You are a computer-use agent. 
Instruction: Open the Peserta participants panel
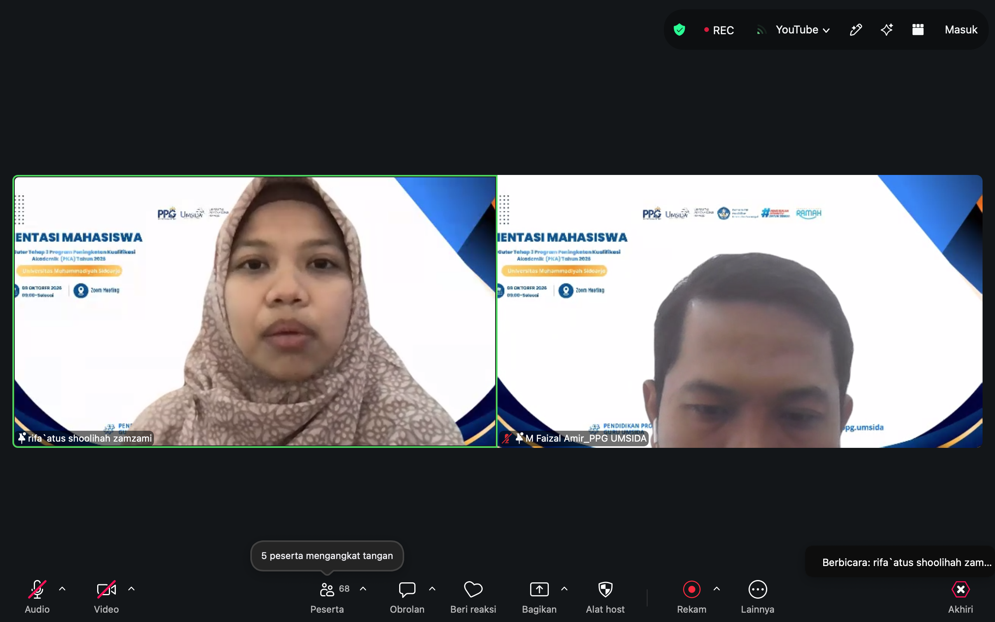pos(327,596)
